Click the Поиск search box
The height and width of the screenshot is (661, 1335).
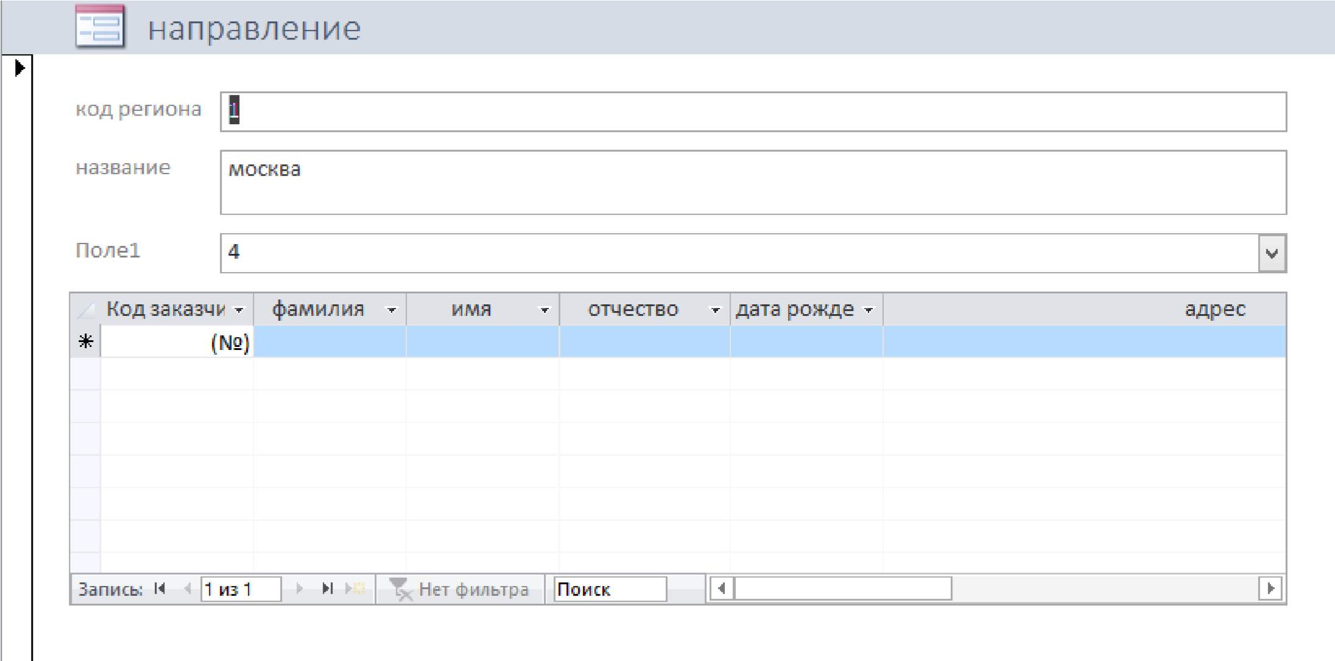tap(610, 589)
